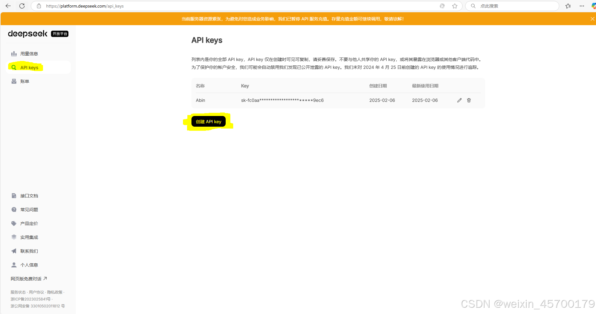The image size is (596, 314).
Task: Click the 个人信息 person icon
Action: pos(14,265)
